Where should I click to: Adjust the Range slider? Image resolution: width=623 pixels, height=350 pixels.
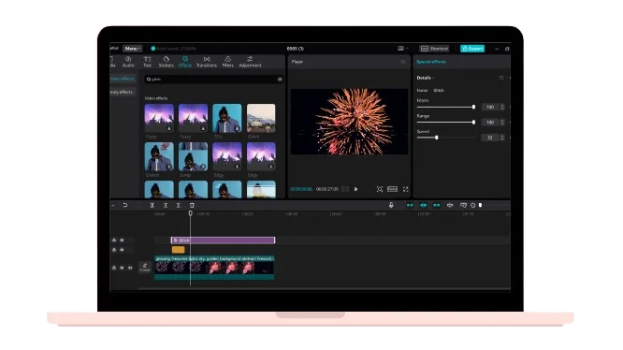445,123
